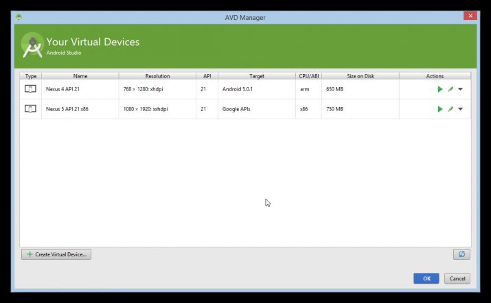Dismiss dialog with Cancel button

click(x=457, y=278)
